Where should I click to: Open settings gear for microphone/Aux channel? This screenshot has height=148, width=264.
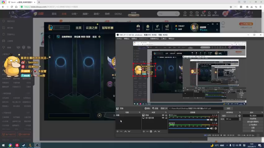(x=216, y=120)
